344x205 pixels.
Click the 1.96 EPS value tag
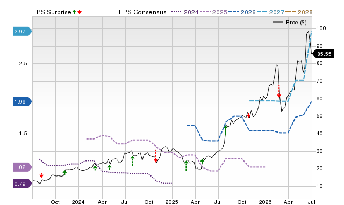click(23, 102)
